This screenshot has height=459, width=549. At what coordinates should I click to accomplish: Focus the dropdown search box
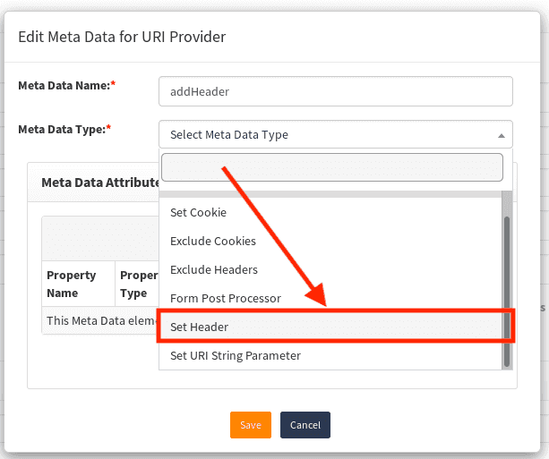tap(331, 167)
